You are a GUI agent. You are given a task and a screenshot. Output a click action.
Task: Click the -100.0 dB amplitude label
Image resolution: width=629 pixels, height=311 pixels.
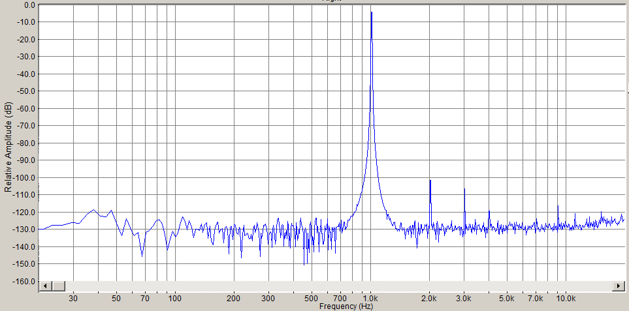[x=25, y=177]
